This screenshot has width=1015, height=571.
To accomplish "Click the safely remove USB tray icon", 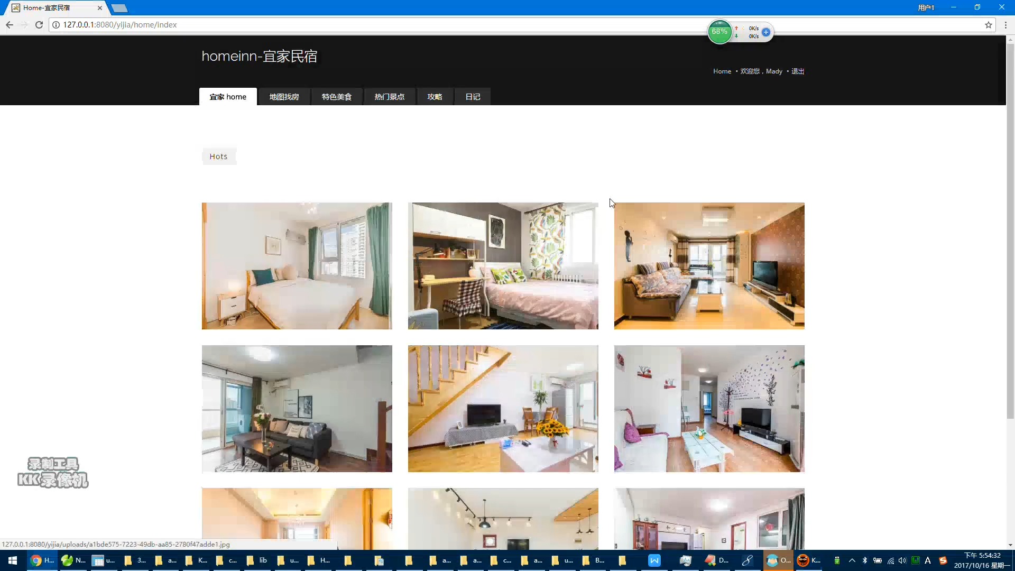I will 837,560.
